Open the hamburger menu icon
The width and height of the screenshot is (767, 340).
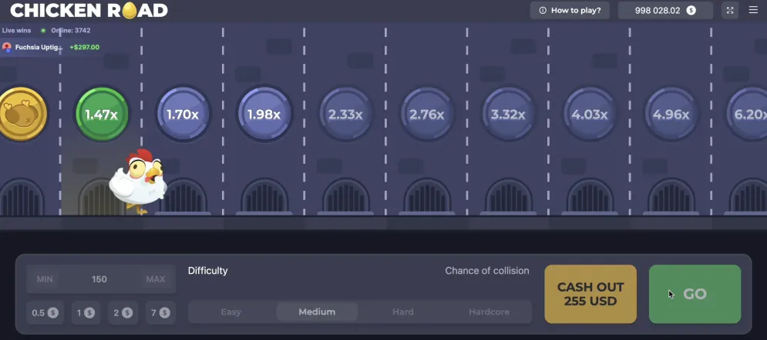[753, 10]
